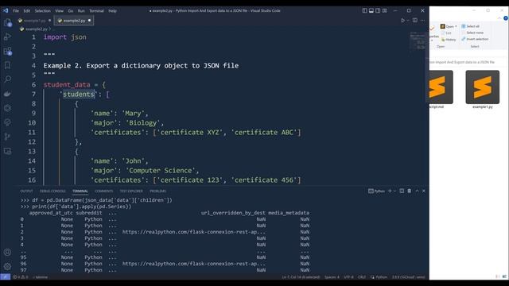Click Invert selection in File Explorer ribbon
The image size is (509, 286).
click(x=475, y=39)
